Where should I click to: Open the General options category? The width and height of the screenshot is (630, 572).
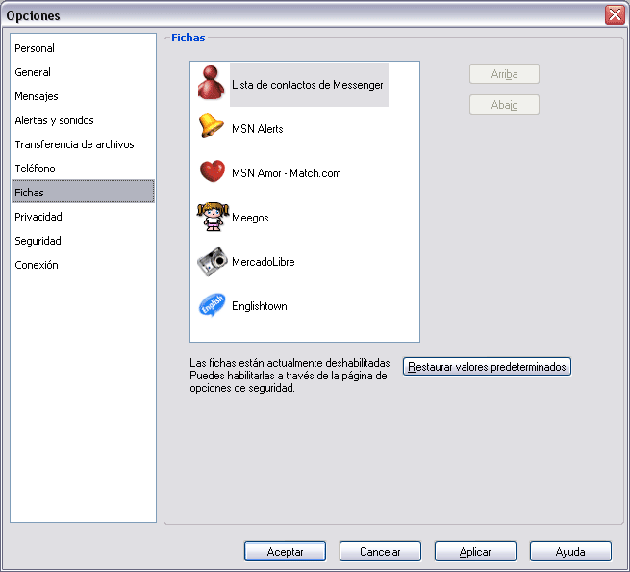(x=83, y=72)
